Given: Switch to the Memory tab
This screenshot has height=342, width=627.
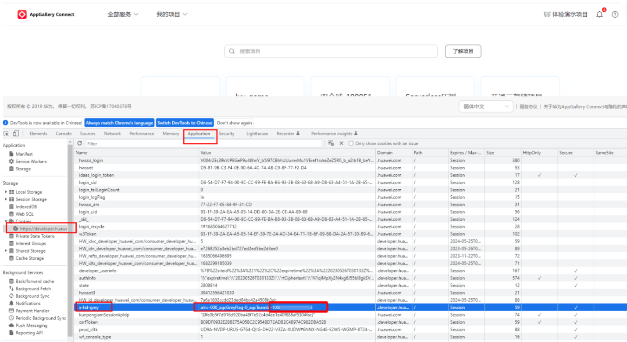Looking at the screenshot, I should [x=171, y=134].
